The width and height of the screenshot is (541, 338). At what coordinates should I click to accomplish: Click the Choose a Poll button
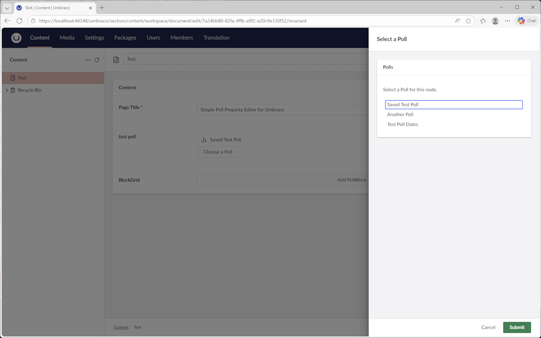217,152
